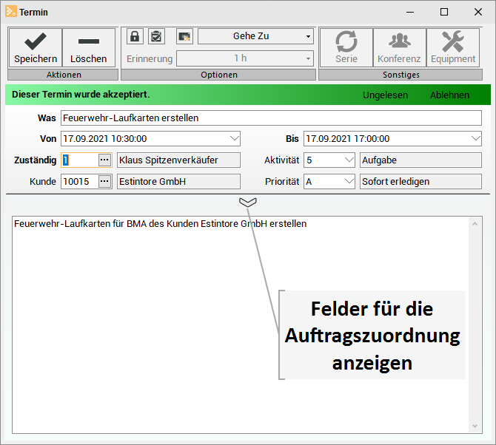Viewport: 496px width, 445px height.
Task: Expand the Von date dropdown
Action: [x=235, y=138]
